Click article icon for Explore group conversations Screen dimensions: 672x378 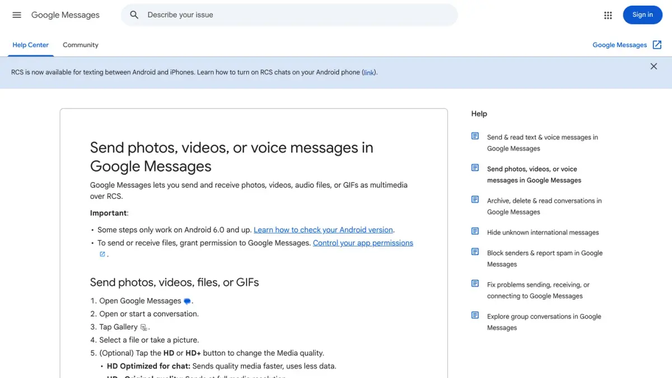475,315
